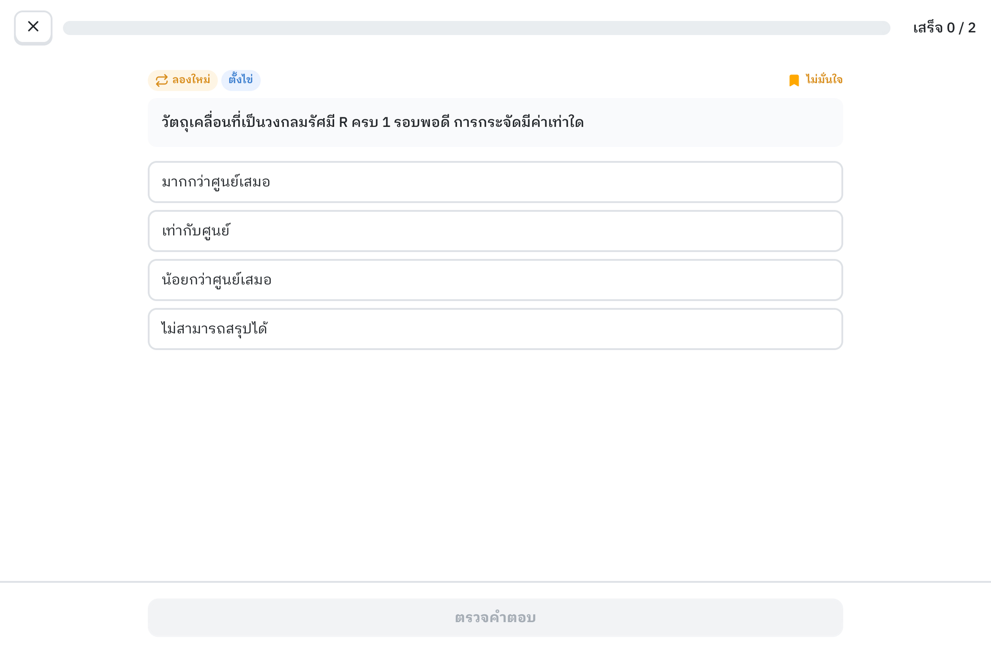Click the word การกระจัด in the question
The width and height of the screenshot is (991, 651).
(487, 122)
